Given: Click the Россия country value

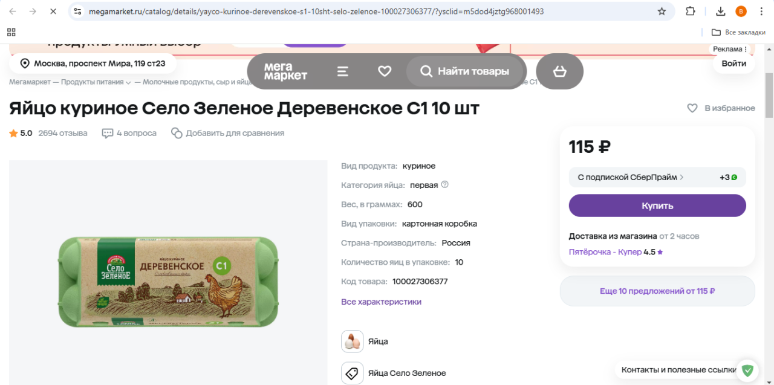Looking at the screenshot, I should click(x=456, y=243).
